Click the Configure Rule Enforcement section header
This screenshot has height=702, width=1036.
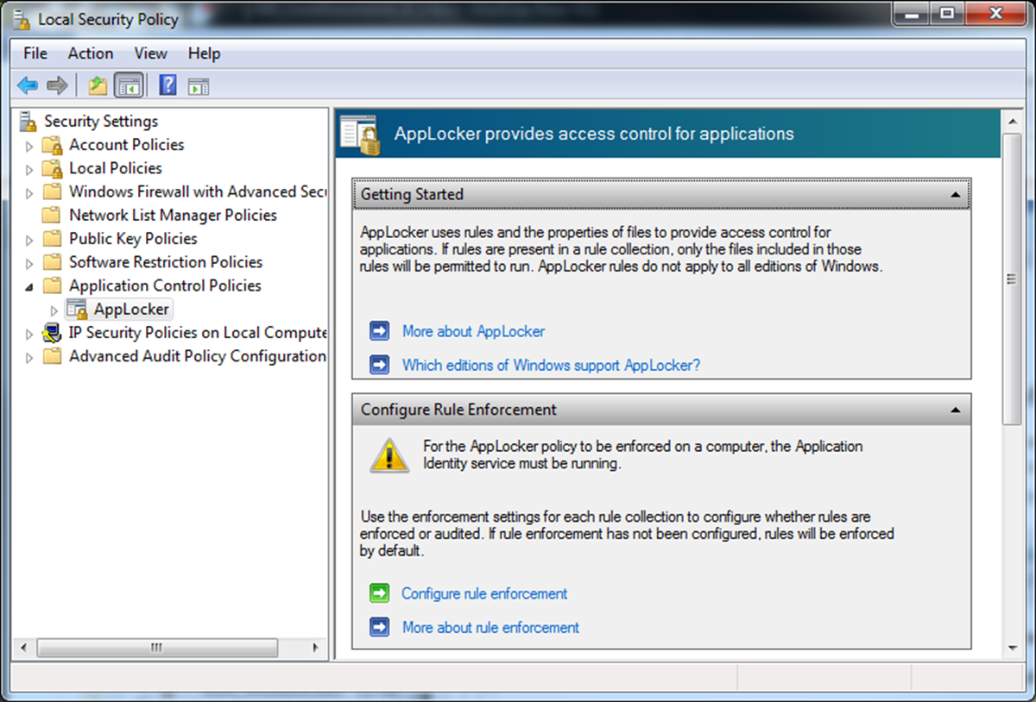[661, 410]
